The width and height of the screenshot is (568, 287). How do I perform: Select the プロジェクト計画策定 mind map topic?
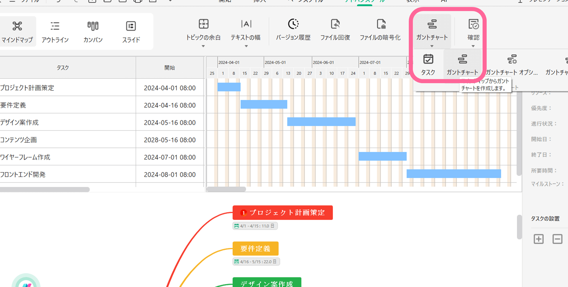coord(283,213)
